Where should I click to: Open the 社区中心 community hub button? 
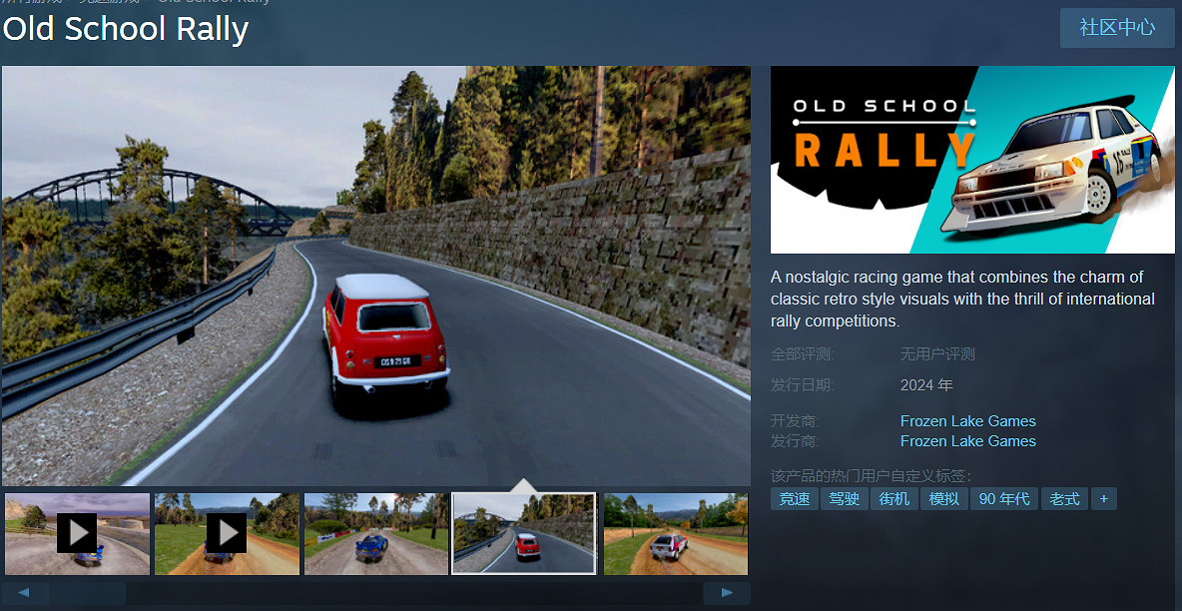pyautogui.click(x=1117, y=28)
